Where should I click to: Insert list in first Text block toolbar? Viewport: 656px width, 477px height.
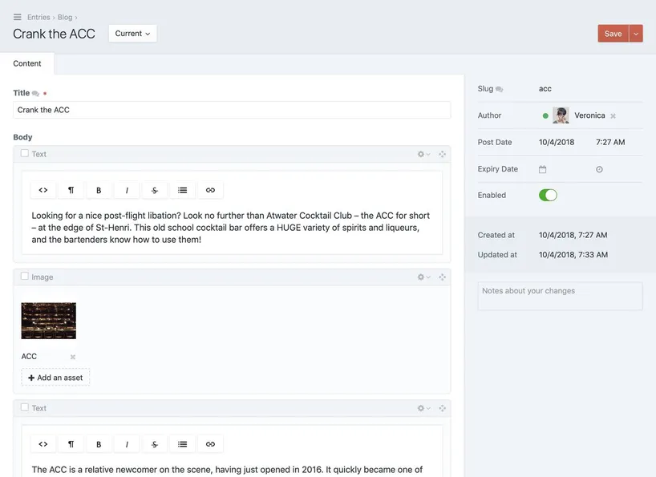click(182, 190)
